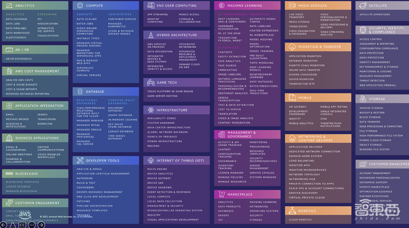This screenshot has height=228, width=409.
Task: Go to the previous slide with the left arrow
Action: point(3,225)
